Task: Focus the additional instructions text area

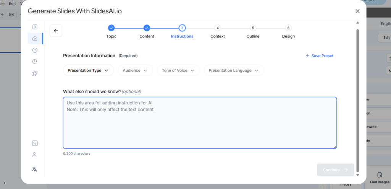Action: [200, 123]
